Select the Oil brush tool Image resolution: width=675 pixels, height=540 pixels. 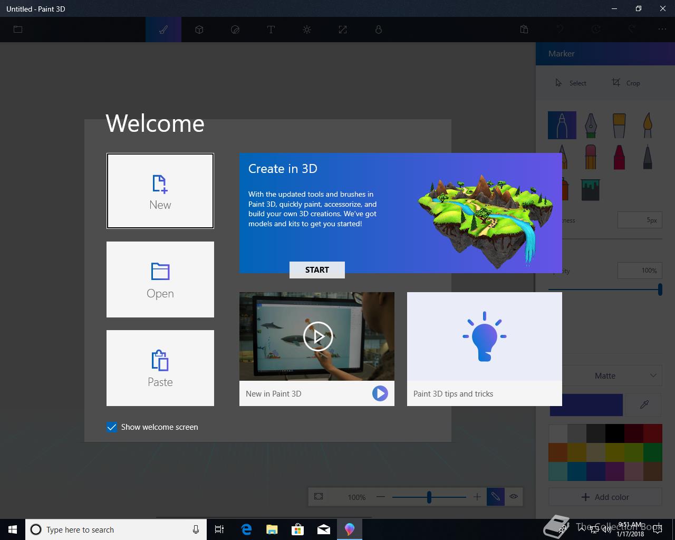pos(619,125)
